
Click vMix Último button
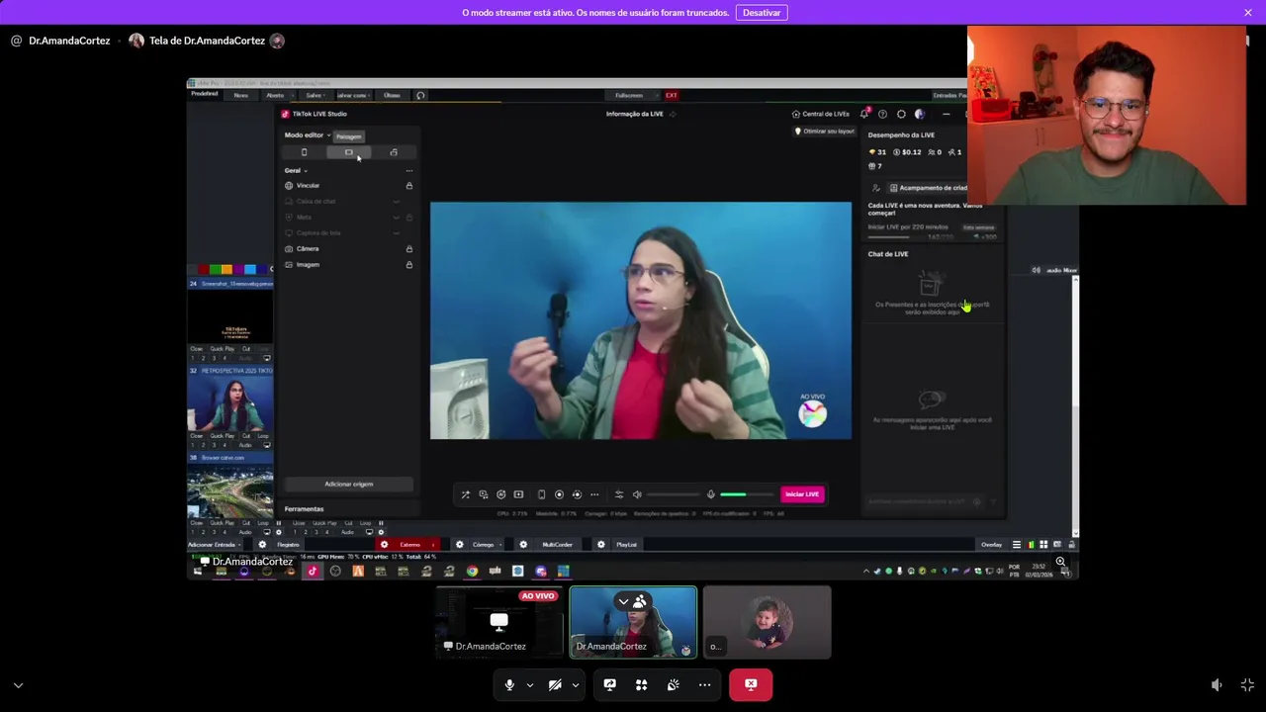click(392, 95)
